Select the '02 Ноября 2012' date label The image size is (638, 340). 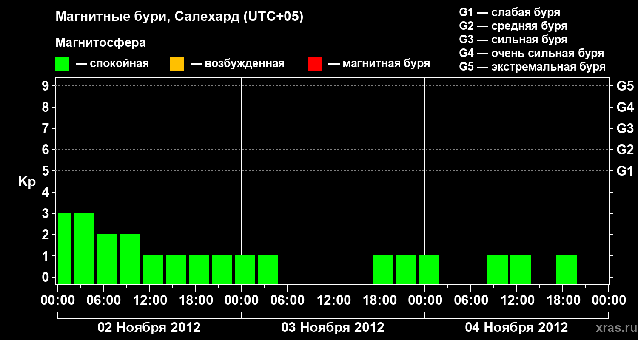point(149,328)
